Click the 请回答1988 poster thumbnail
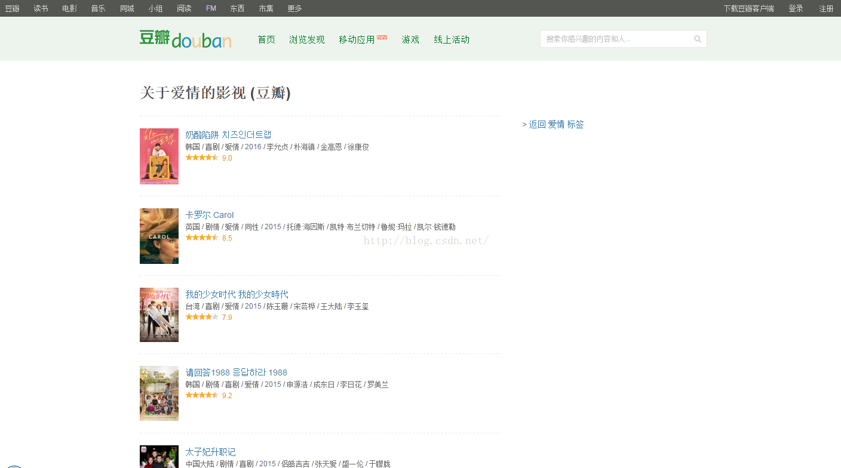Screen dimensions: 841x468 point(159,393)
